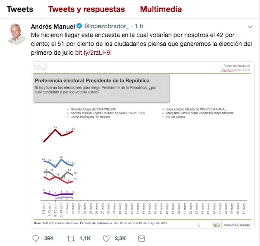Switch to the Tweets tab

[20, 9]
